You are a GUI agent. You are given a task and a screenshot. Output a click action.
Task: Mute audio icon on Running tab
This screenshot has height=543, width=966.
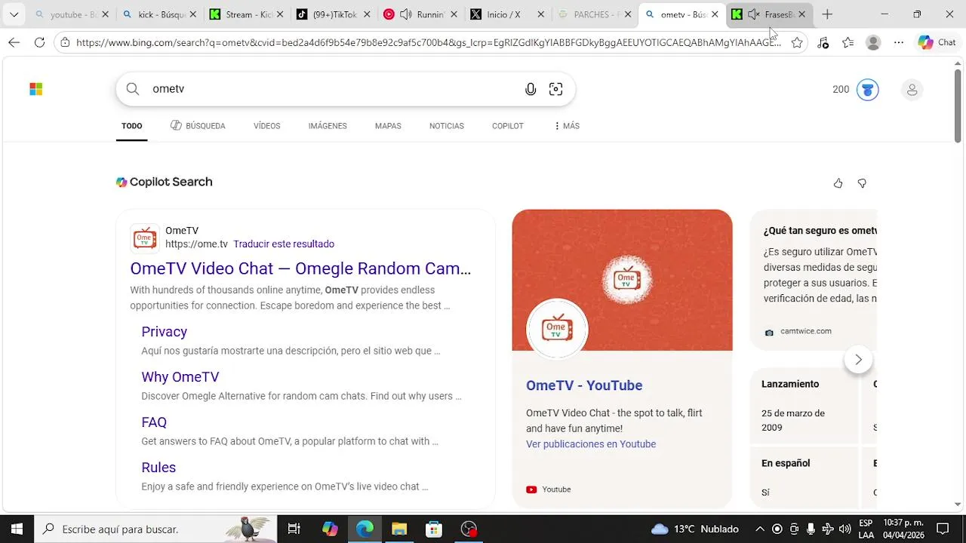pos(406,14)
